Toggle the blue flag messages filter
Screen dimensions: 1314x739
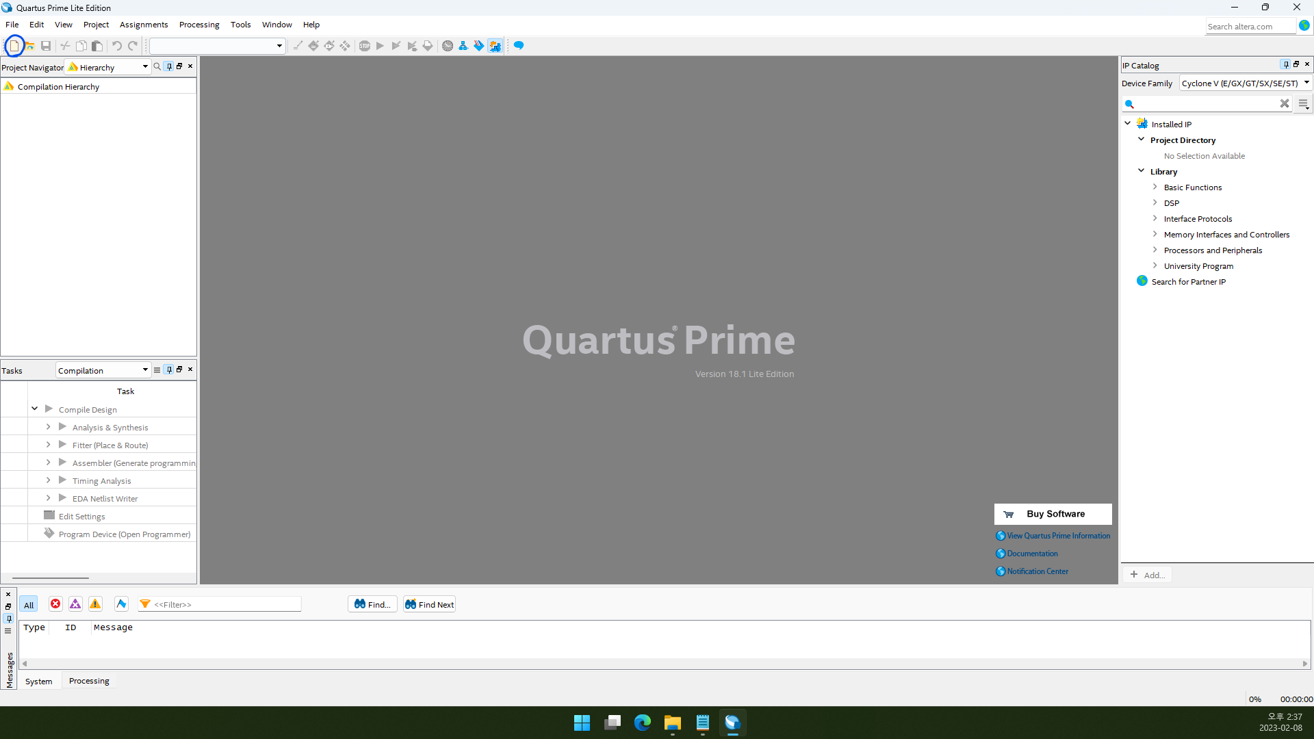tap(121, 604)
